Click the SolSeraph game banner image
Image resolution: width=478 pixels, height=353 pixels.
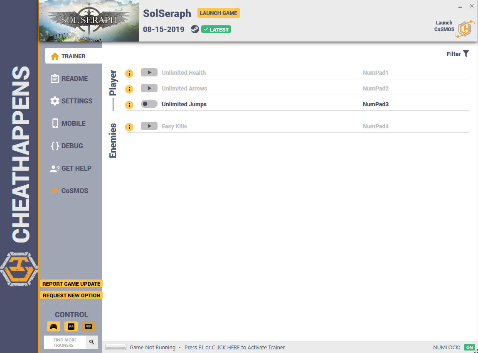tap(89, 21)
